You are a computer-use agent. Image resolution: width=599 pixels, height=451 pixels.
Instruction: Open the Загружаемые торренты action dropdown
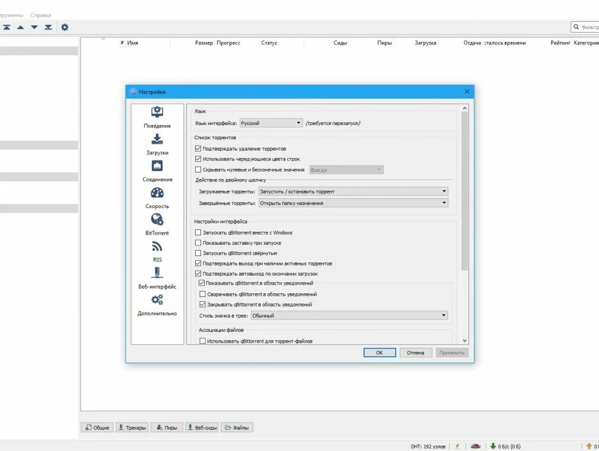tap(353, 191)
